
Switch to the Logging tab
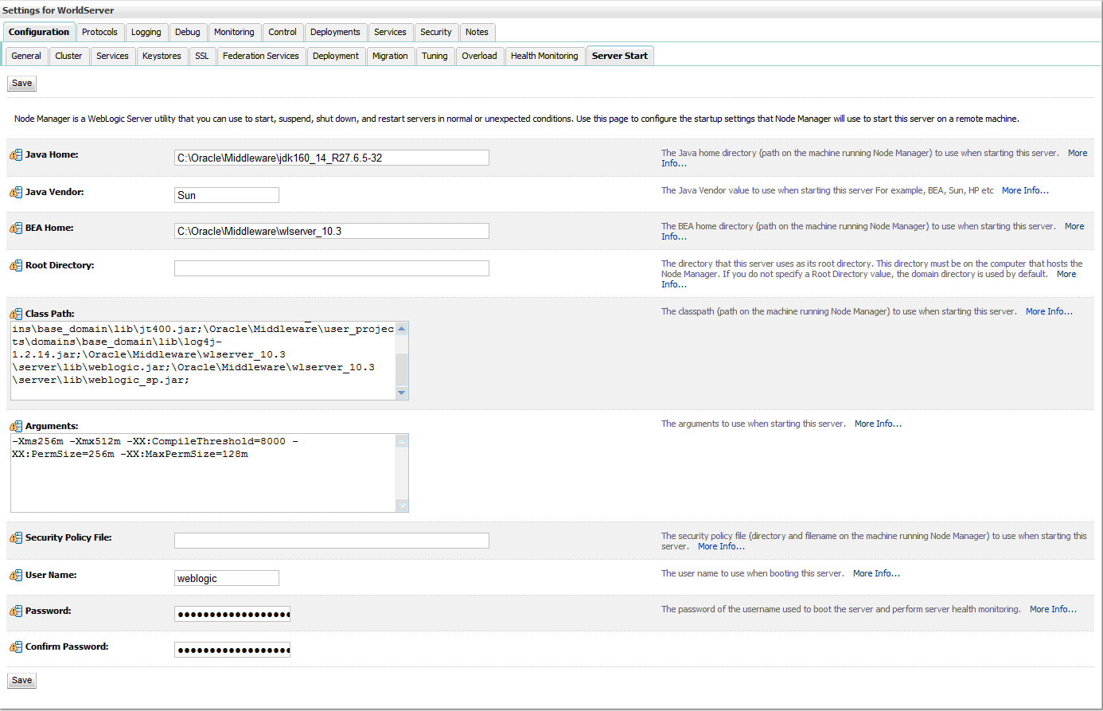tap(146, 32)
